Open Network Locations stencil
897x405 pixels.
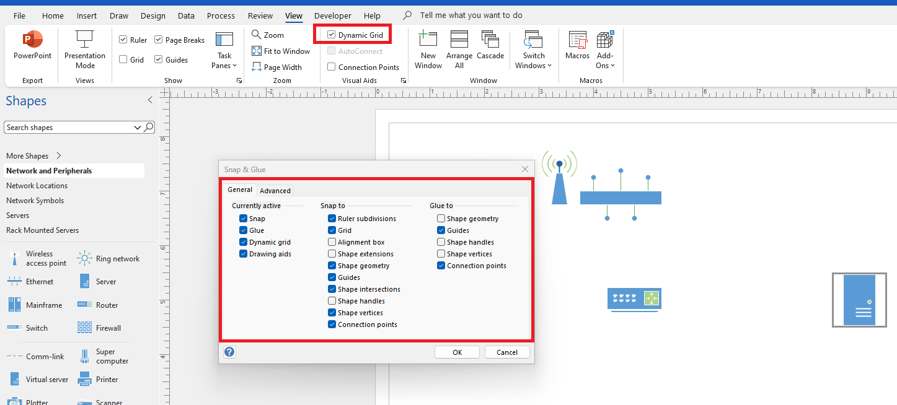(37, 186)
